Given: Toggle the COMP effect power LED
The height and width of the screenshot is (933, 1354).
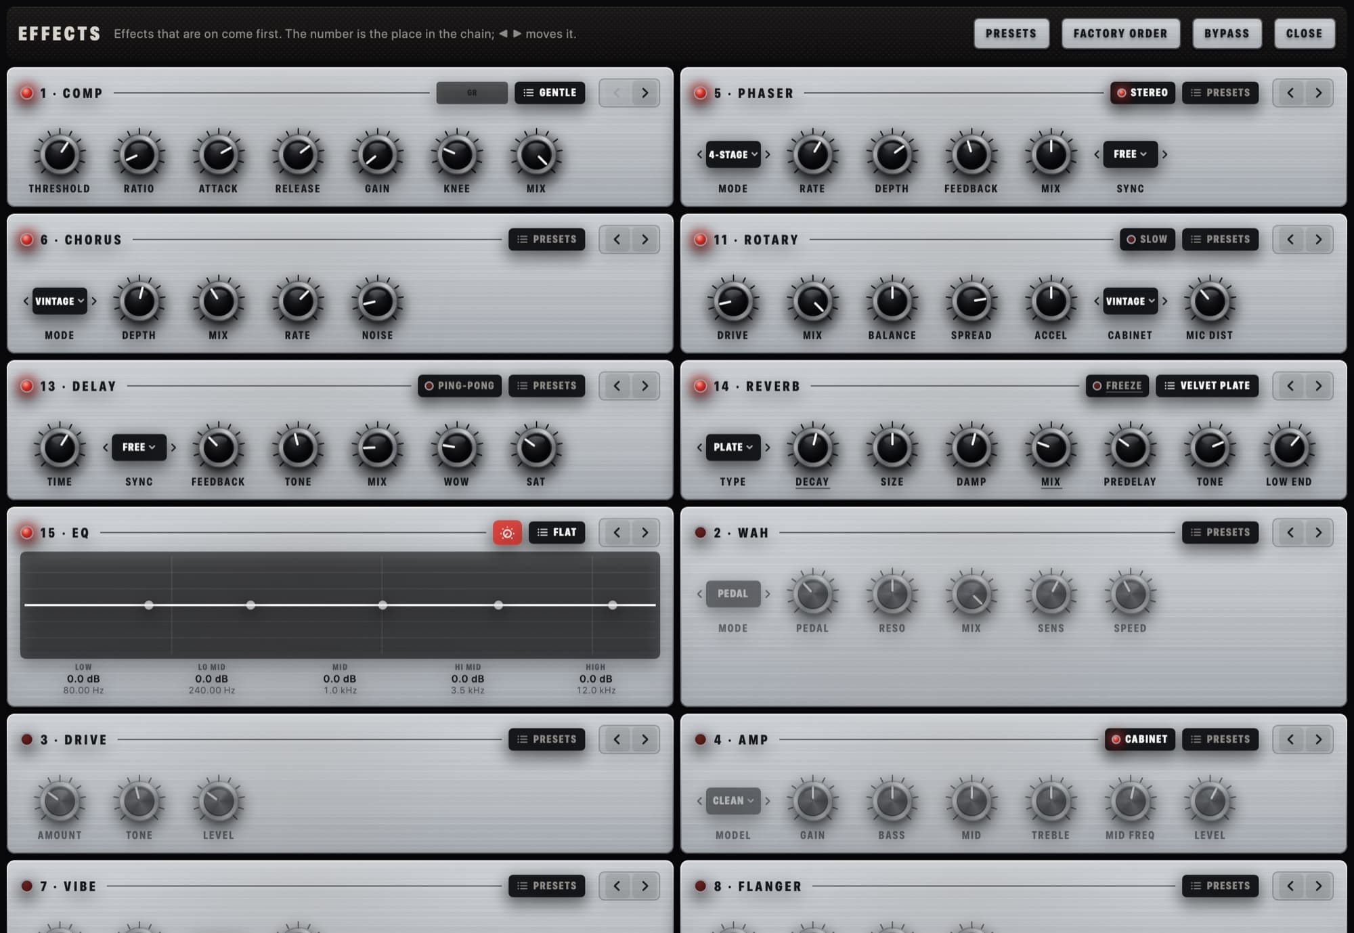Looking at the screenshot, I should (27, 93).
